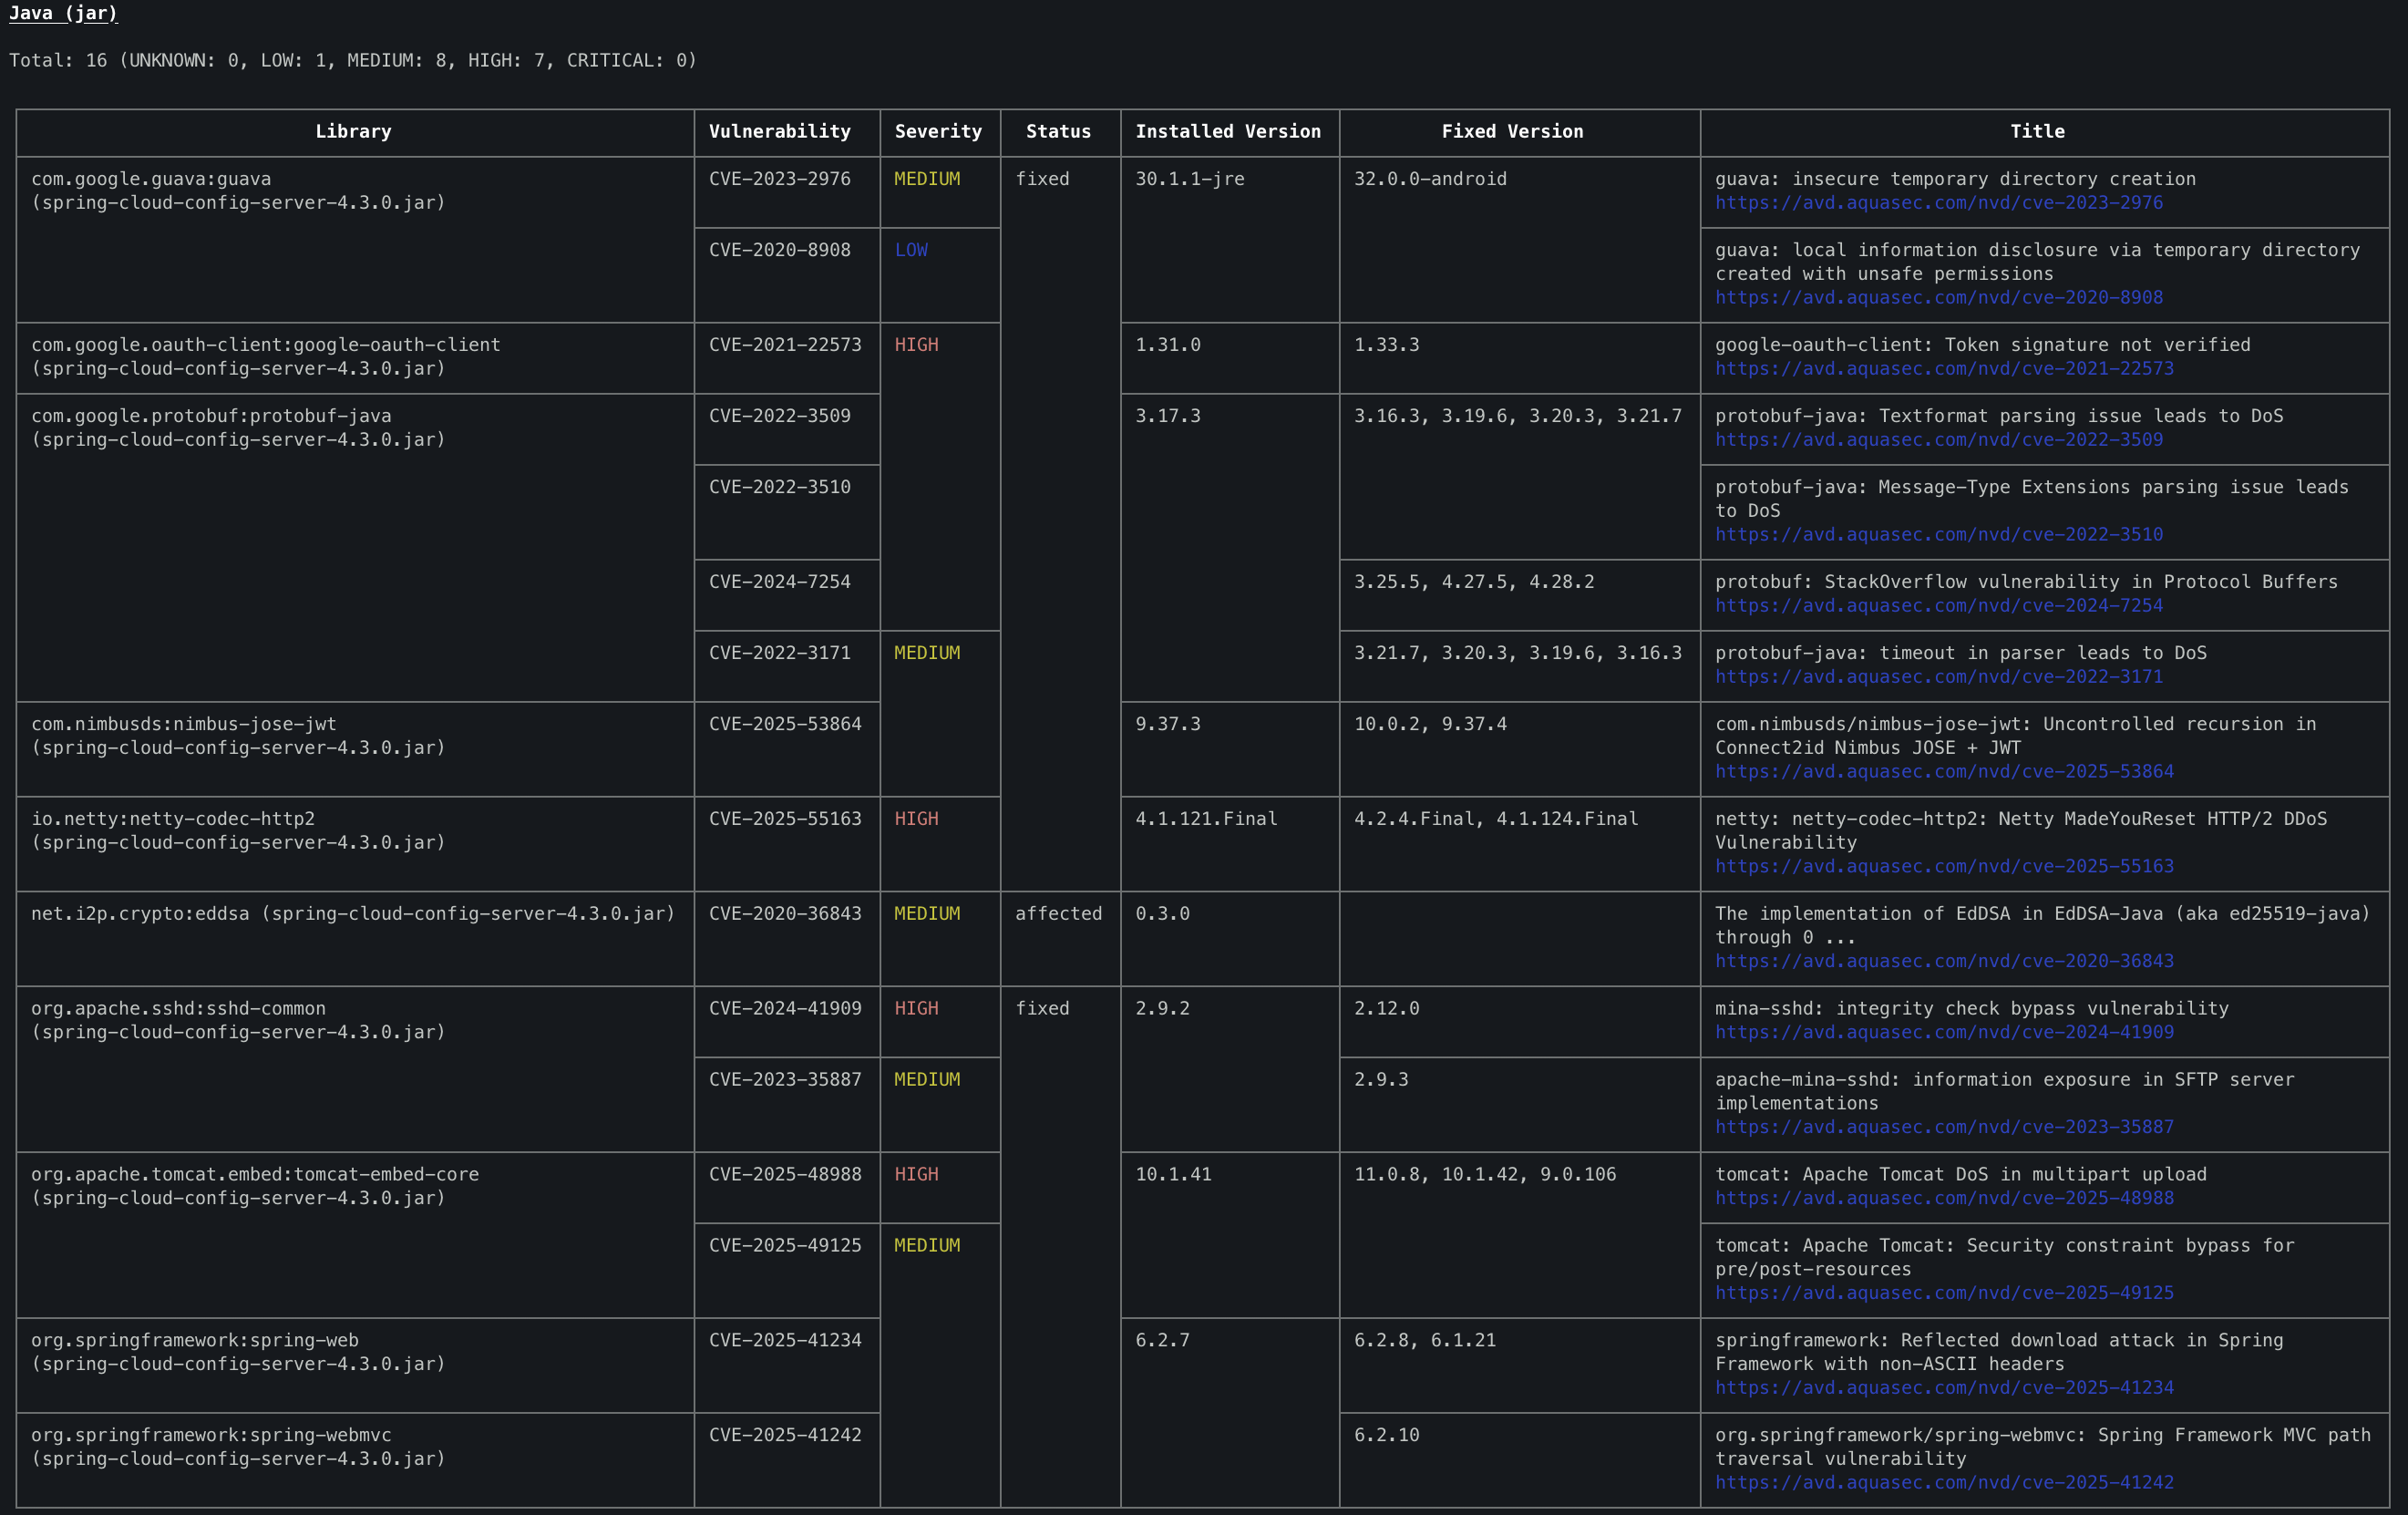The width and height of the screenshot is (2408, 1515).
Task: Click the CVE-2025-53864 vulnerability ID
Action: (785, 724)
